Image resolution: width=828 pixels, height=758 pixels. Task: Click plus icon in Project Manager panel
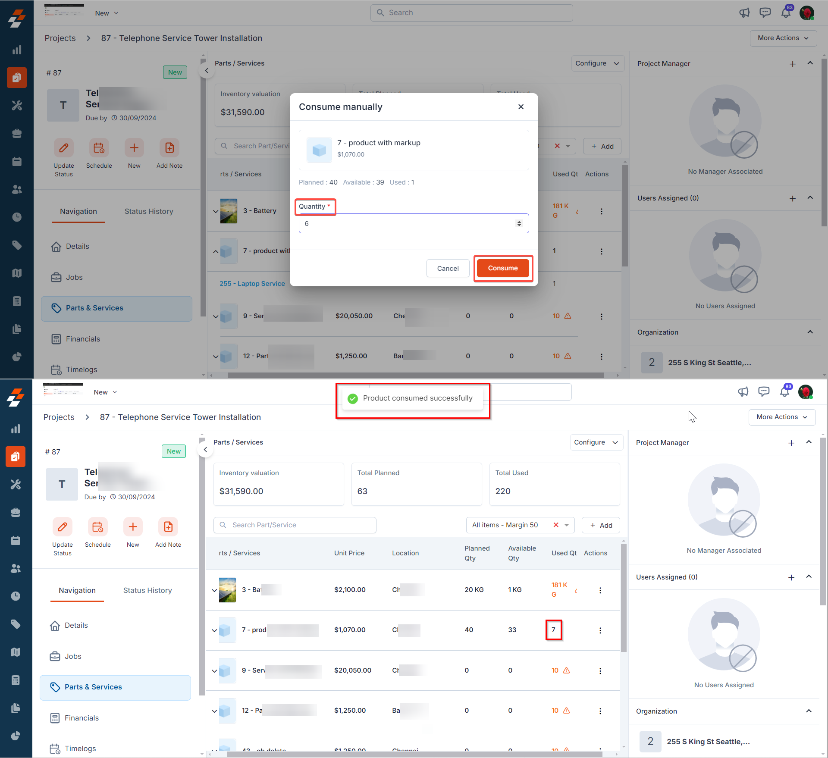coord(791,443)
